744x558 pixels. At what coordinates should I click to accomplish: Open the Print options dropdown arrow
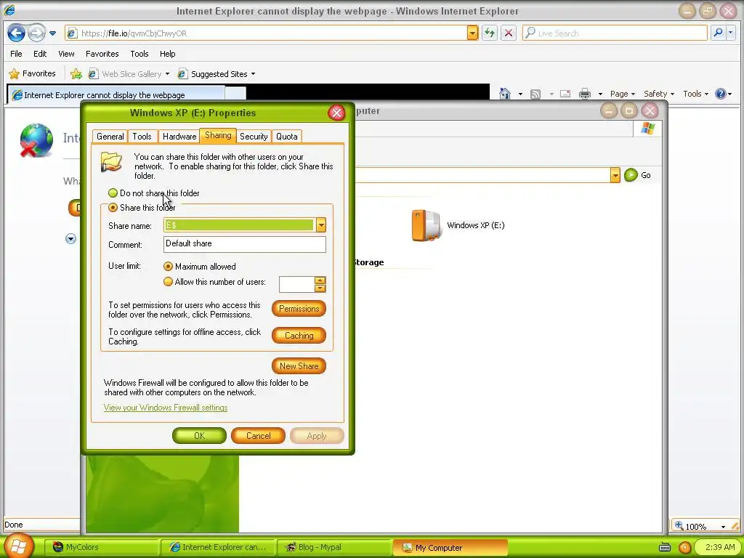pos(600,94)
